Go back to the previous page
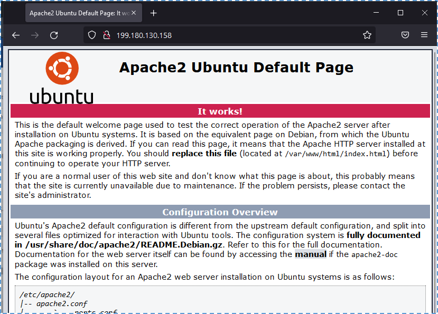Viewport: 438px width, 314px height. click(16, 35)
